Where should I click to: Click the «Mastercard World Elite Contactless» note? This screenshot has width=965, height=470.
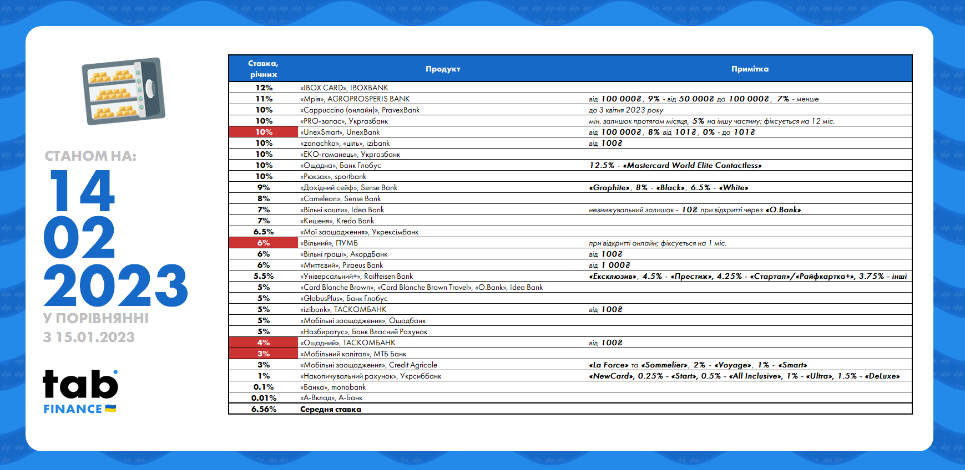tap(675, 165)
